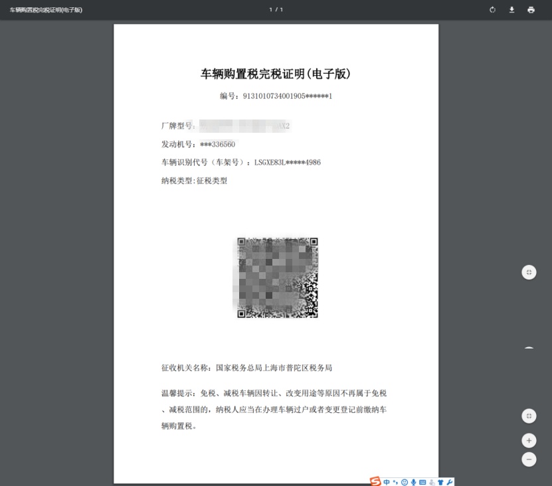Screen dimensions: 552x486
Task: Open the Sogou toolbox wrench icon
Action: (450, 482)
